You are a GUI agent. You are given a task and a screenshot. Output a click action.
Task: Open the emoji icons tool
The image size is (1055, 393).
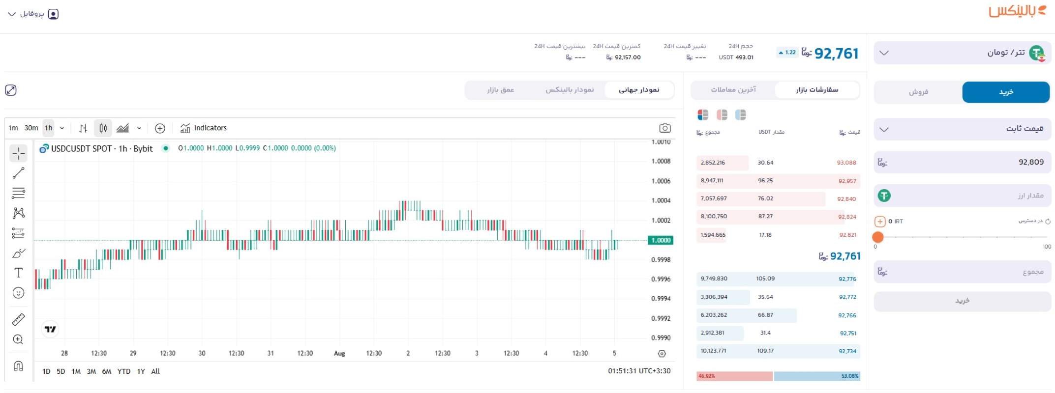19,293
